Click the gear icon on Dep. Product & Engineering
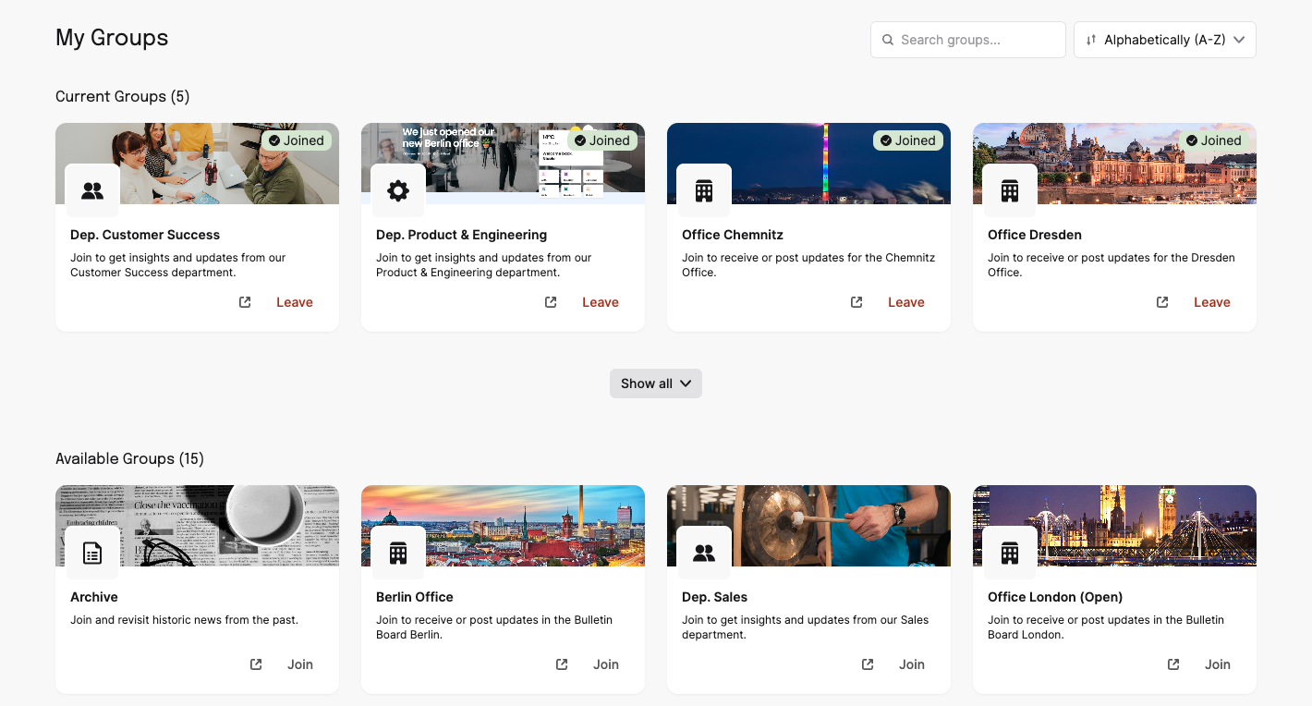Viewport: 1312px width, 706px height. click(398, 191)
